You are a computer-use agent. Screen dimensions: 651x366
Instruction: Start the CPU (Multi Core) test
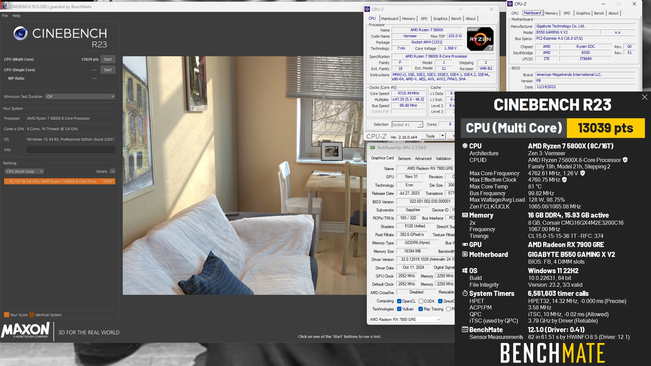(x=108, y=59)
